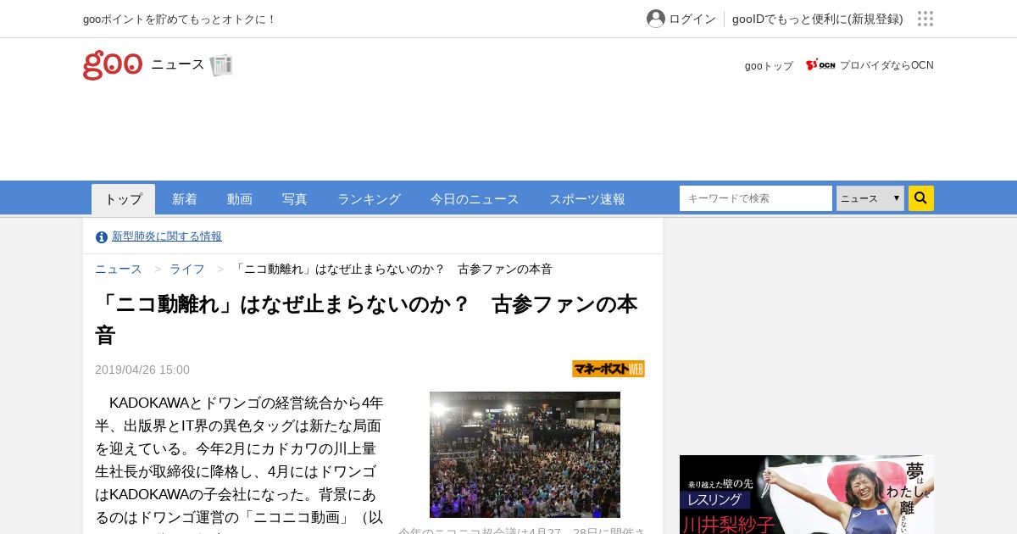This screenshot has height=534, width=1017.
Task: Click the last breadcrumb 「ニコ動離れ」…古参ファンの本音
Action: [x=392, y=269]
